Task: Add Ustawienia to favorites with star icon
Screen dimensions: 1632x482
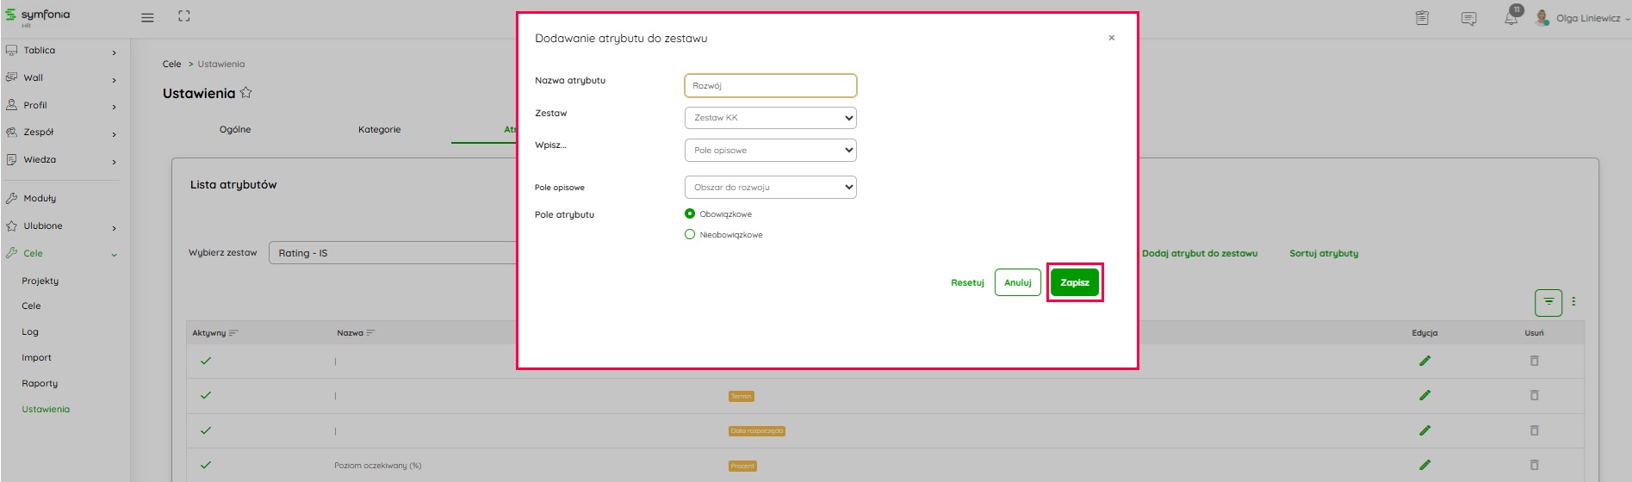Action: [246, 93]
